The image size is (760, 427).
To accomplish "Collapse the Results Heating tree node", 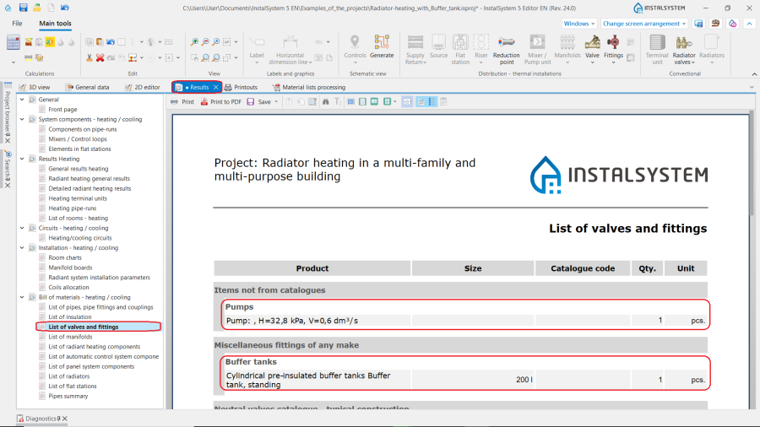I will pyautogui.click(x=22, y=159).
